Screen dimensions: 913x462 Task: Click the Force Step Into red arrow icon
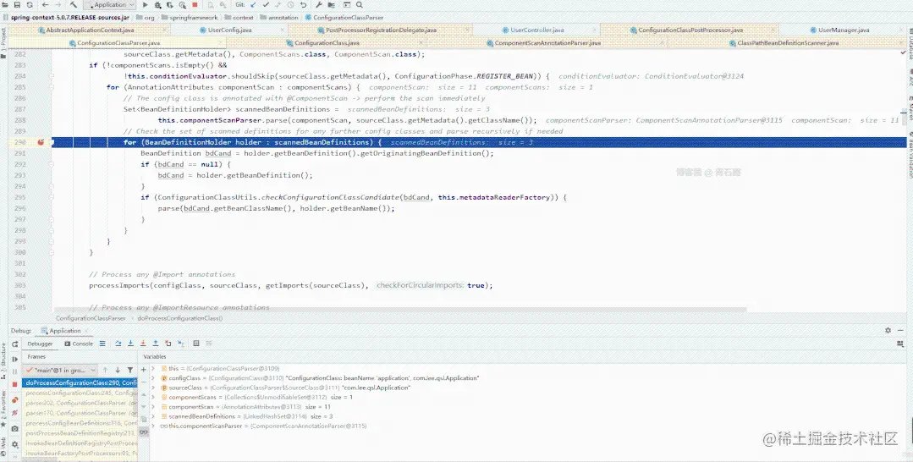point(143,344)
